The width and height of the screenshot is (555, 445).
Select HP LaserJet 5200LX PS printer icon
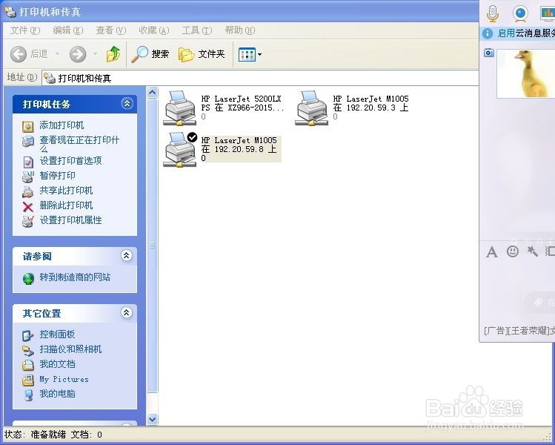click(x=180, y=108)
